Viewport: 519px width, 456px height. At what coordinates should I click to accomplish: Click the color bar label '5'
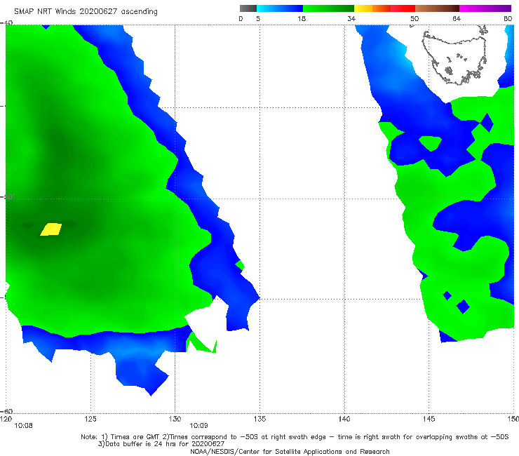pos(258,18)
